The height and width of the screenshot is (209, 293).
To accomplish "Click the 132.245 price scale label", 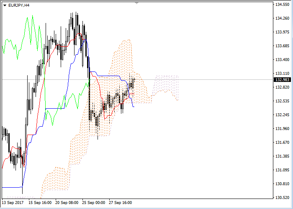I will pyautogui.click(x=282, y=115).
